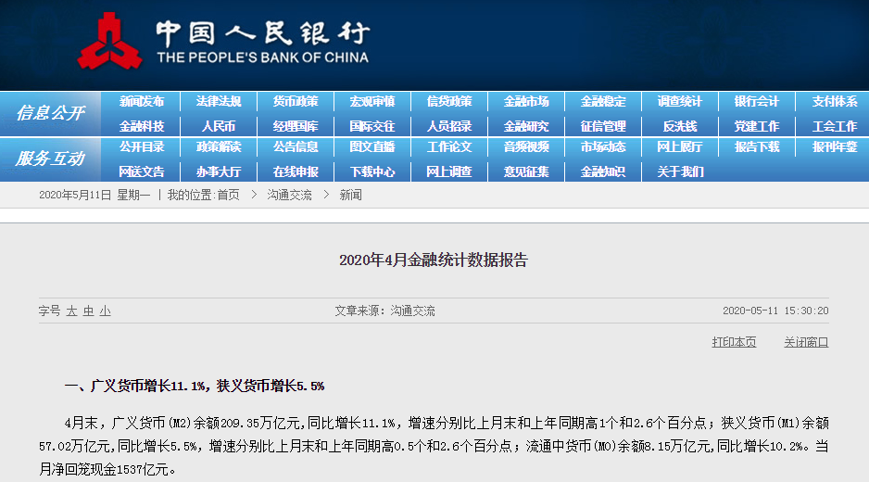Image resolution: width=869 pixels, height=482 pixels.
Task: Open the 金融科技 section
Action: click(142, 126)
